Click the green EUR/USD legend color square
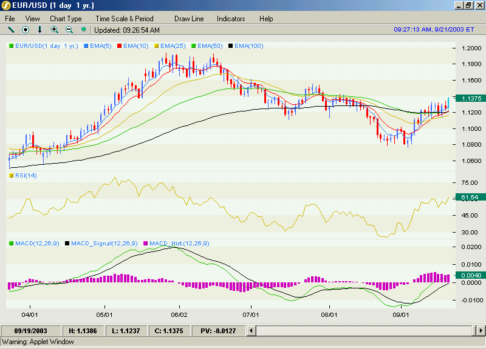Screen dimensions: 486x349 [12, 46]
